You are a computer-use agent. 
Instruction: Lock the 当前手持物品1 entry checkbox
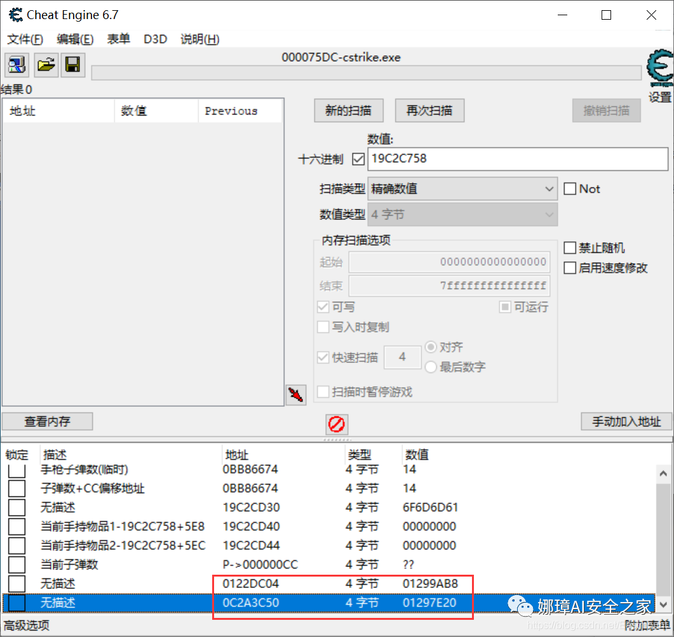pyautogui.click(x=17, y=526)
